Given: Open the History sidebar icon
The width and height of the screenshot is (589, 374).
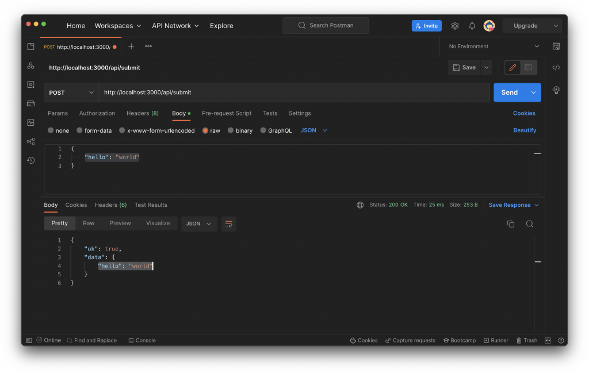Looking at the screenshot, I should pos(31,160).
